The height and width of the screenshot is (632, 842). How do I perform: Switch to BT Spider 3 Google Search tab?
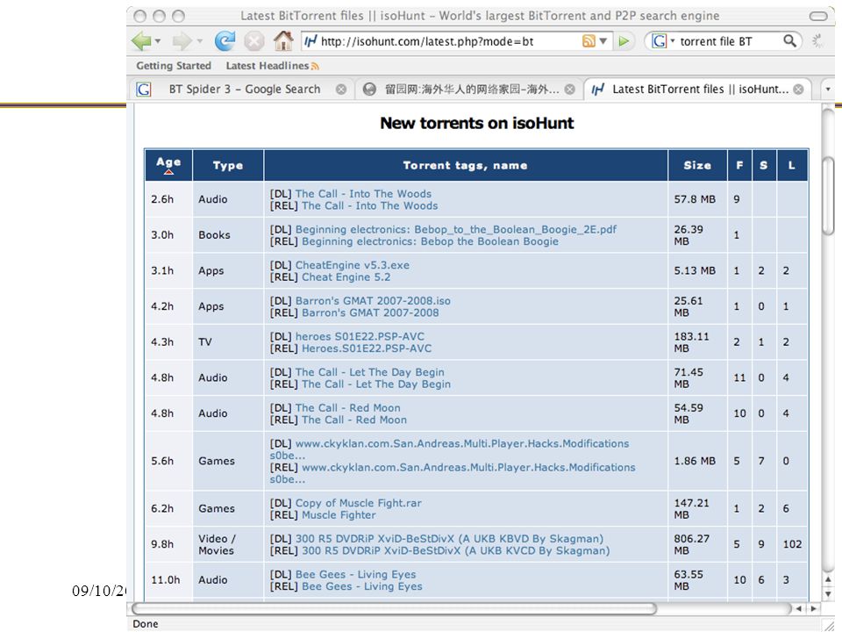point(245,90)
